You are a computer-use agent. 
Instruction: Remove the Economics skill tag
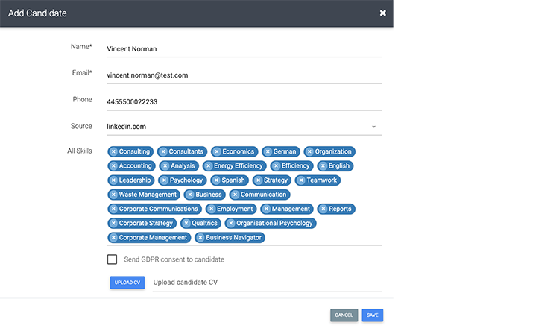point(217,151)
